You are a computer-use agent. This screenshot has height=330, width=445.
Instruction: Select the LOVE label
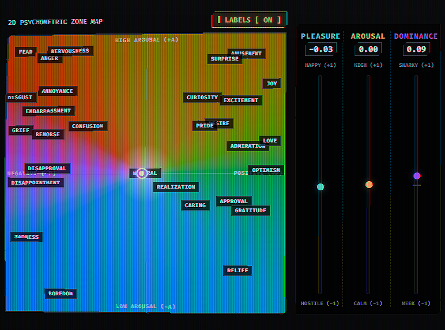point(270,141)
